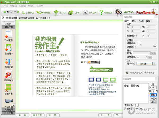
Task: Switch to 第二步:生成相册 tab
Action: coord(26,18)
